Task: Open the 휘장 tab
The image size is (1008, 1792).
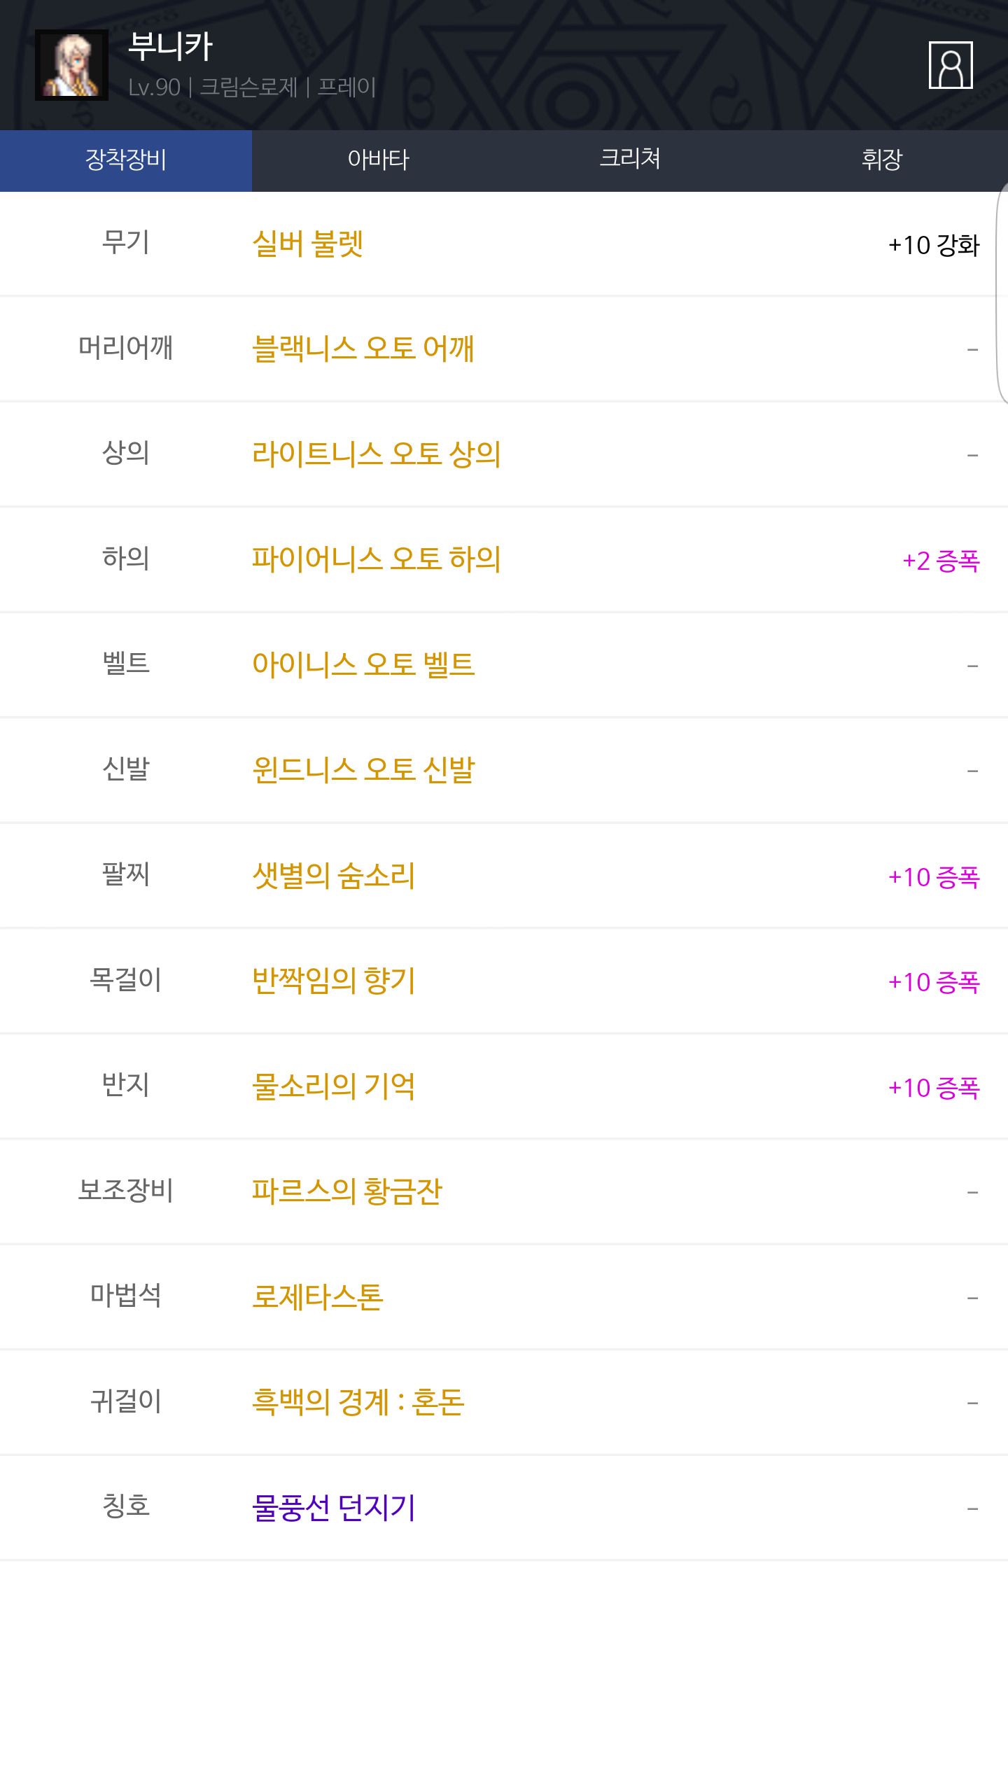Action: click(882, 160)
